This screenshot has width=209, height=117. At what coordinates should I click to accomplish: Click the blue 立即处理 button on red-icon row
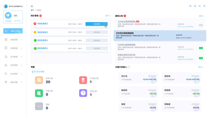tap(96, 24)
